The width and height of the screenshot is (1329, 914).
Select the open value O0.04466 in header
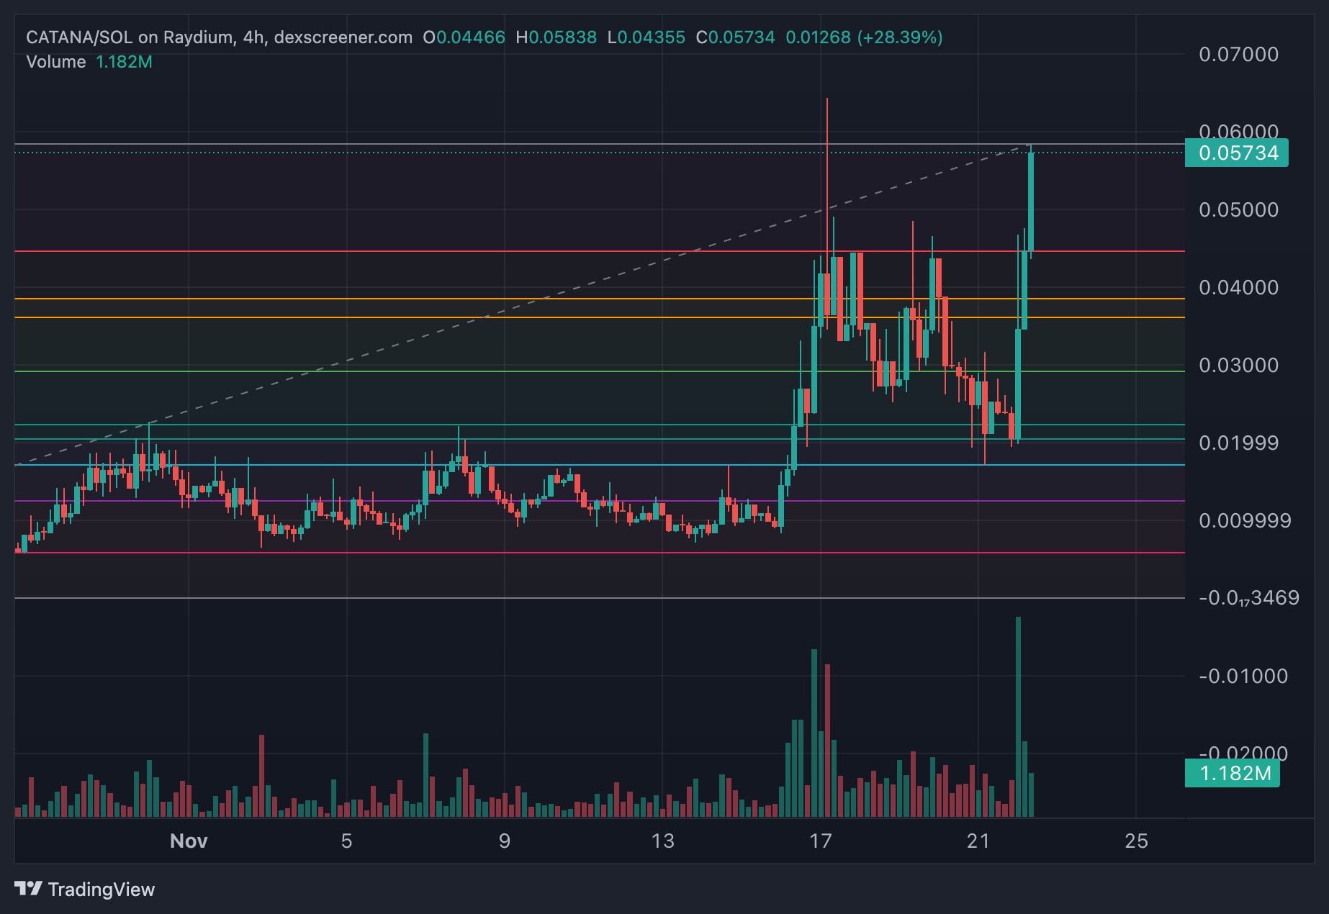point(464,37)
